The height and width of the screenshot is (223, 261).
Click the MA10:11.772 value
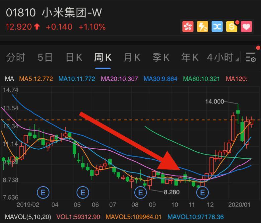tap(77, 79)
